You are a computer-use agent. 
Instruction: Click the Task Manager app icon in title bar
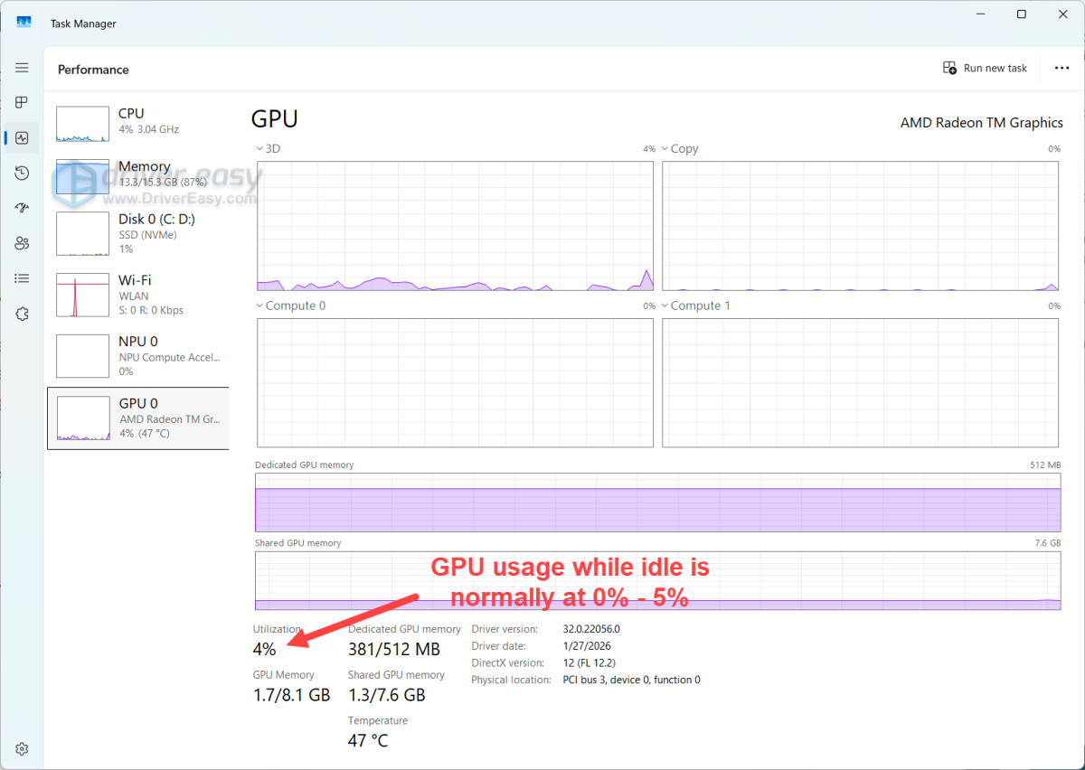point(24,23)
